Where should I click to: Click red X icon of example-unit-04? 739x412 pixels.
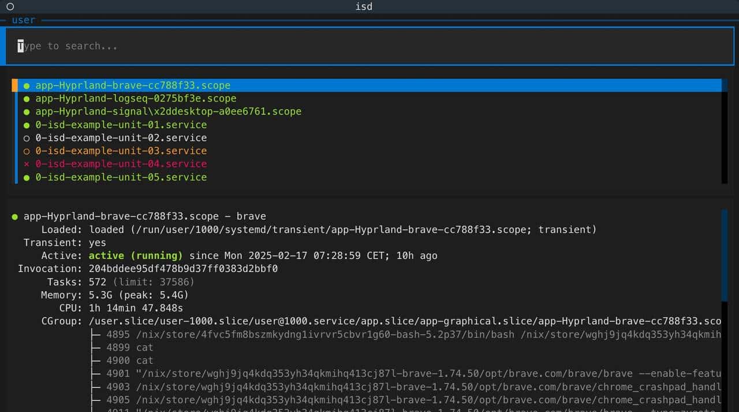pyautogui.click(x=27, y=164)
